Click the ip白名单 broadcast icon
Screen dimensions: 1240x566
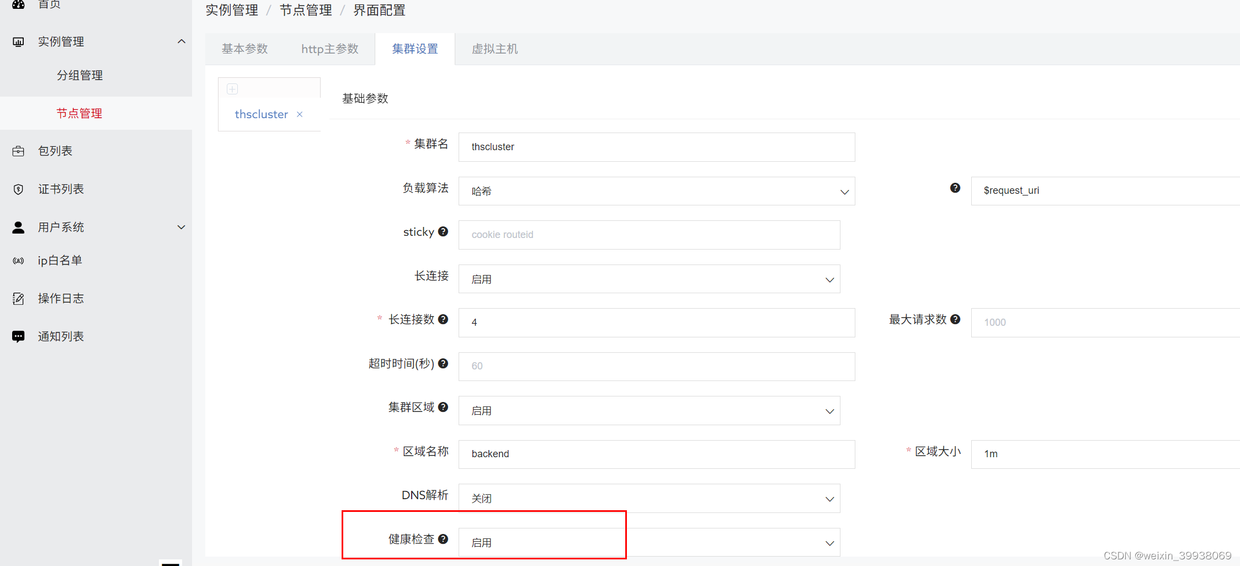point(18,261)
